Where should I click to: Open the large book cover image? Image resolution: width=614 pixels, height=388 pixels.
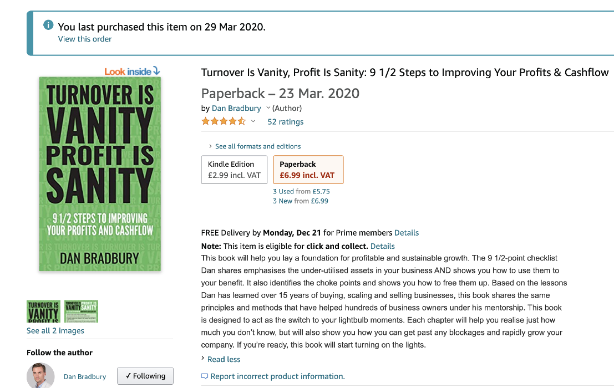100,174
